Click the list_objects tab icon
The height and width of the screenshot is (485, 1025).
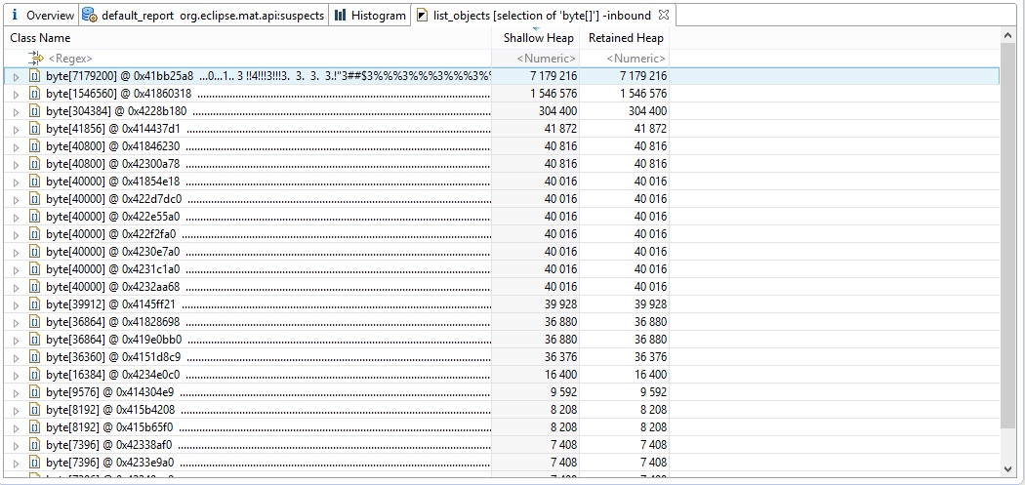tap(423, 15)
